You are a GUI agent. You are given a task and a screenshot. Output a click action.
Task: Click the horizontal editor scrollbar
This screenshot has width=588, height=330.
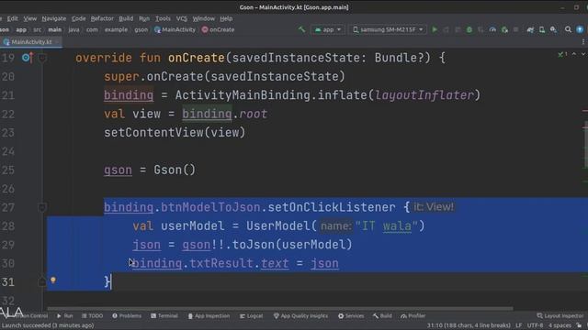pos(279,309)
